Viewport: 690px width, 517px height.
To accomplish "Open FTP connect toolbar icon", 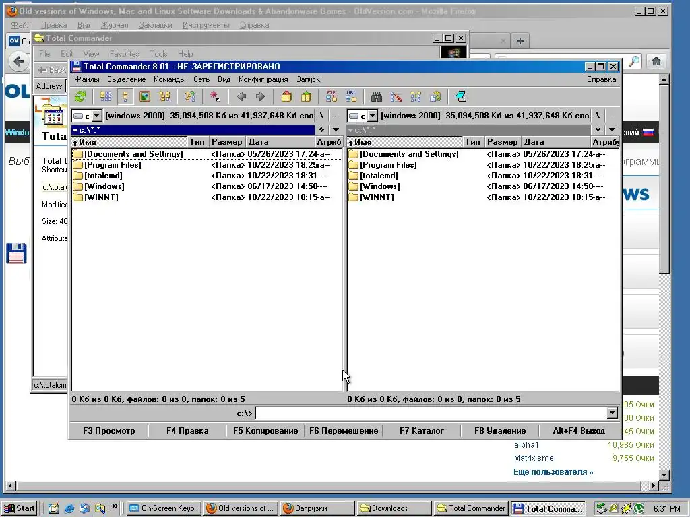I will coord(332,96).
